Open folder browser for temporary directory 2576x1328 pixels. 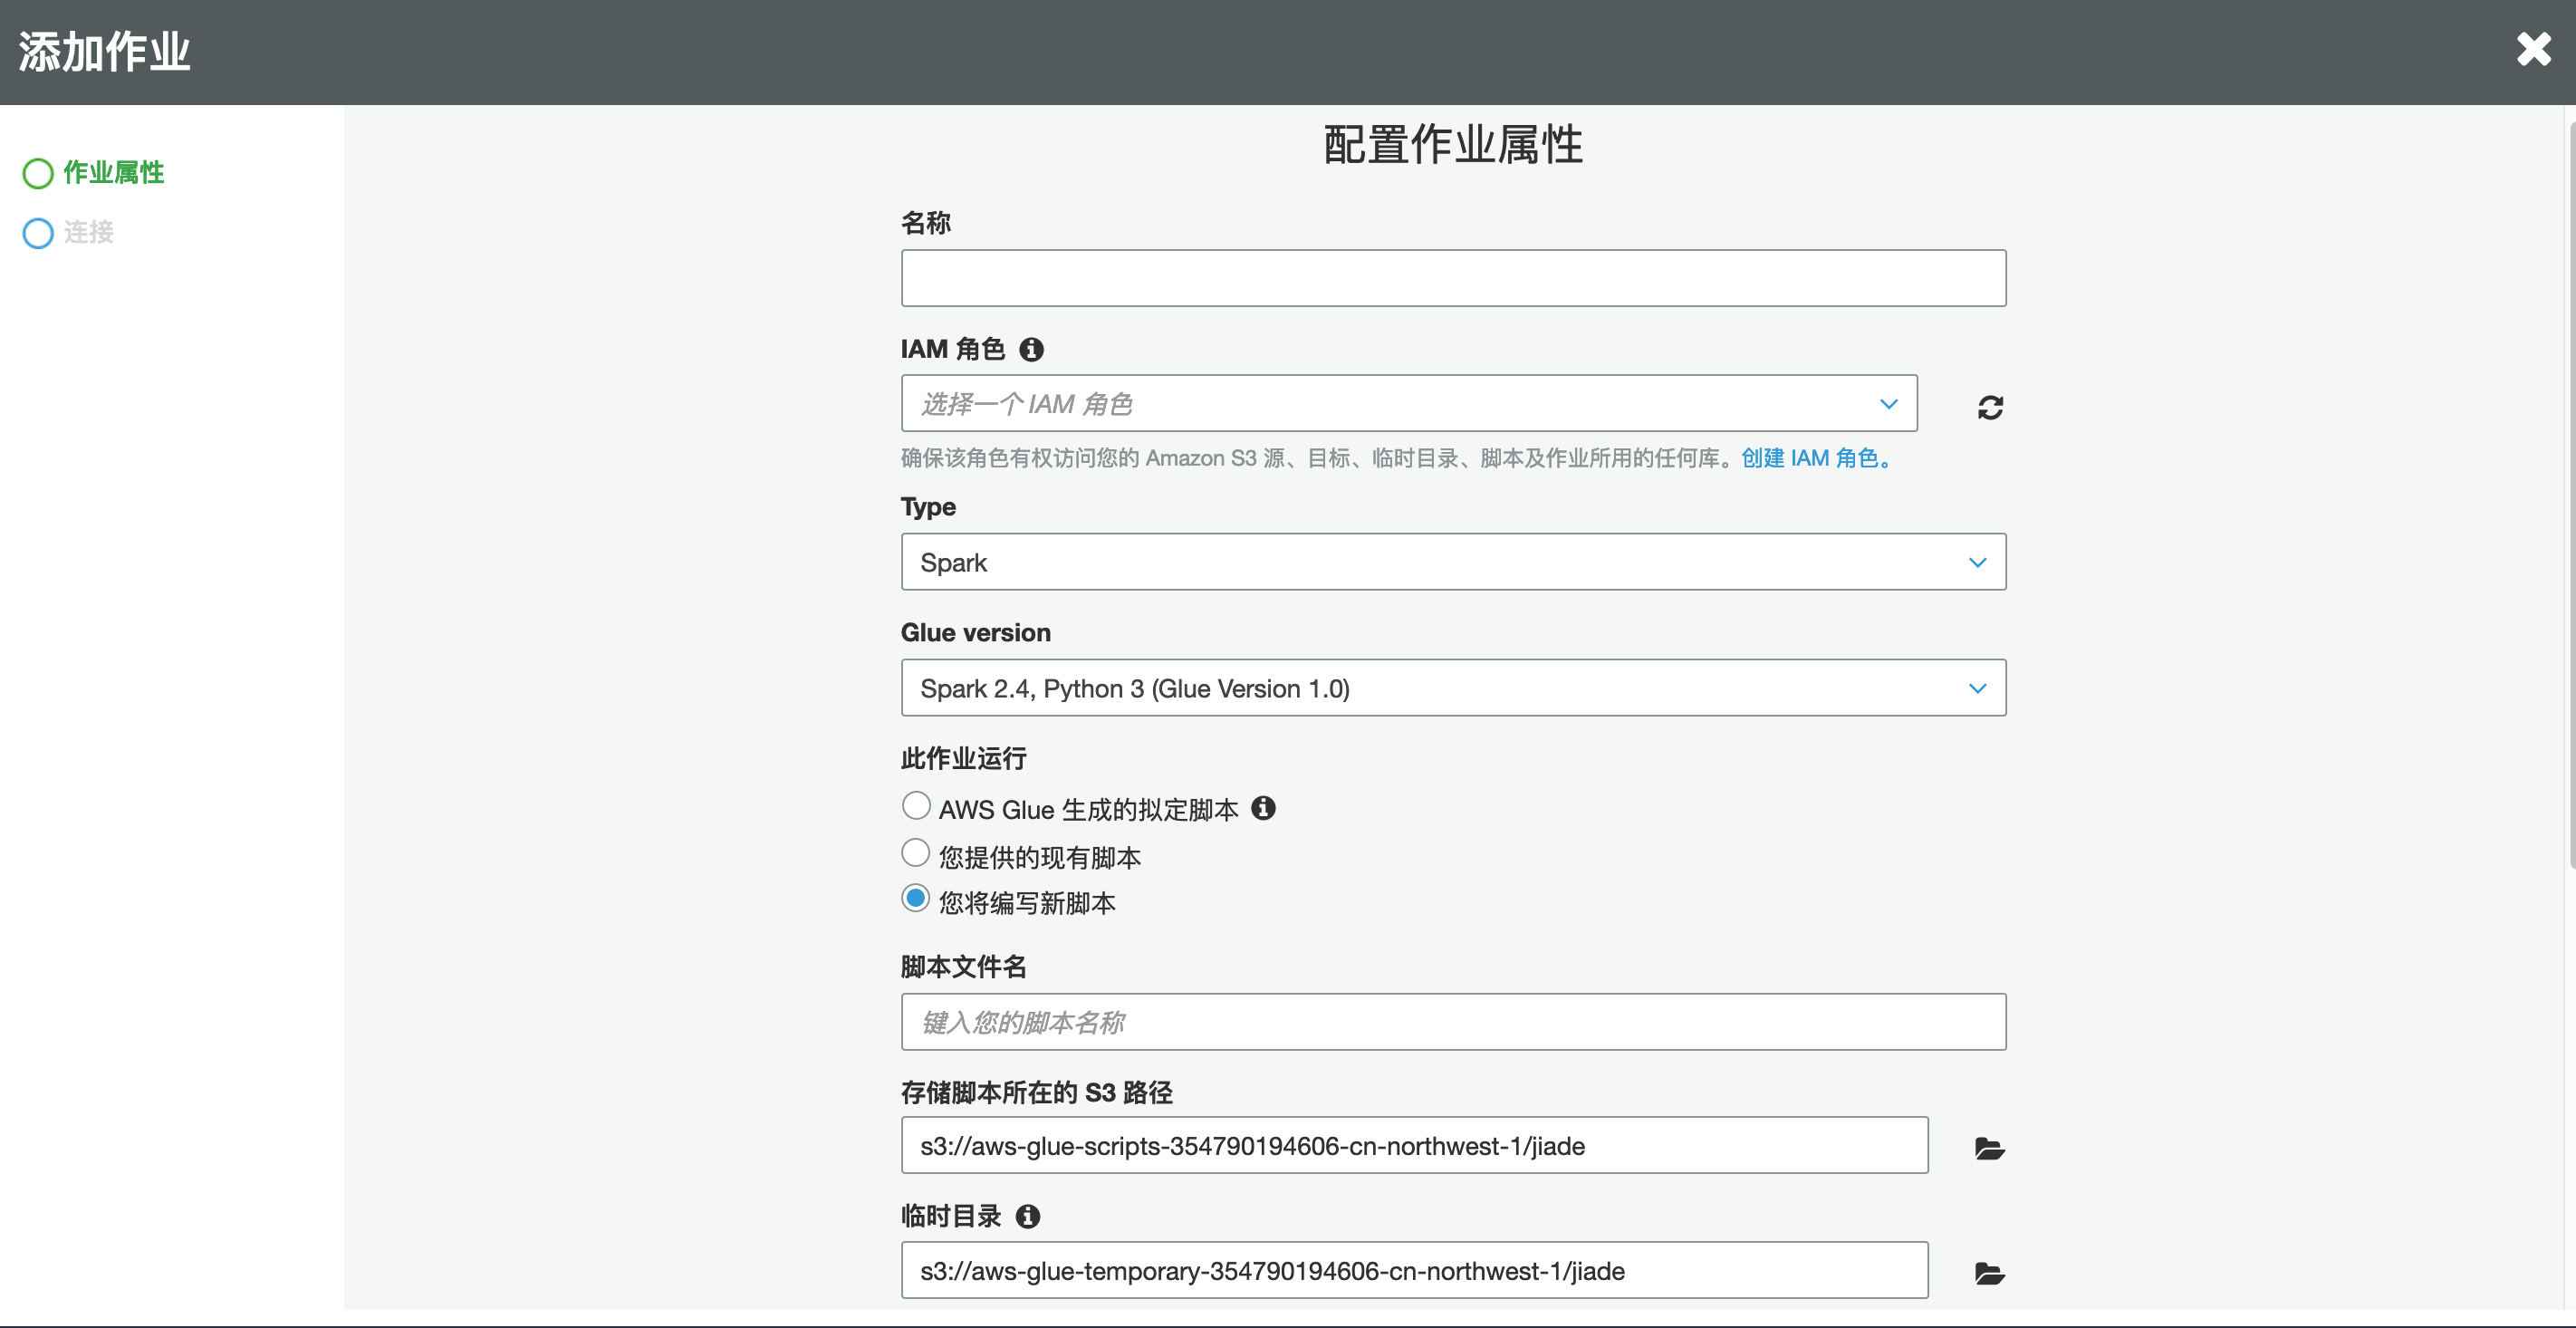click(1989, 1273)
